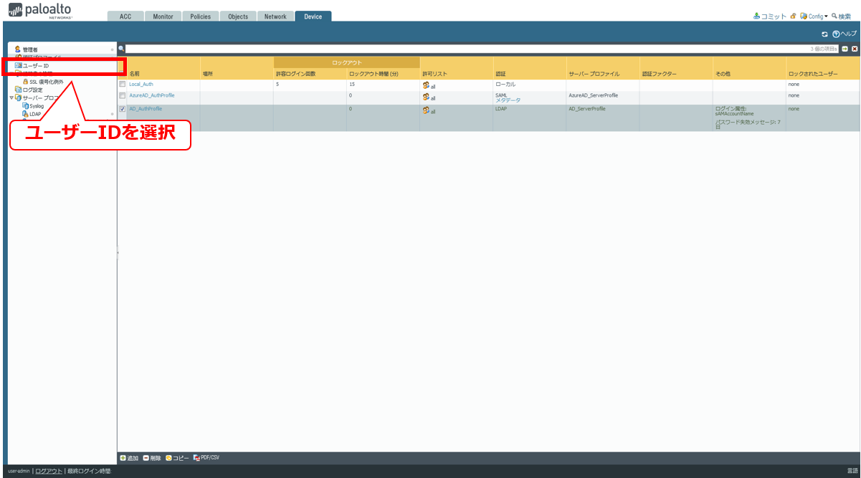Viewport: 861px width, 478px height.
Task: Click the paloalto networks logo
Action: click(x=39, y=11)
